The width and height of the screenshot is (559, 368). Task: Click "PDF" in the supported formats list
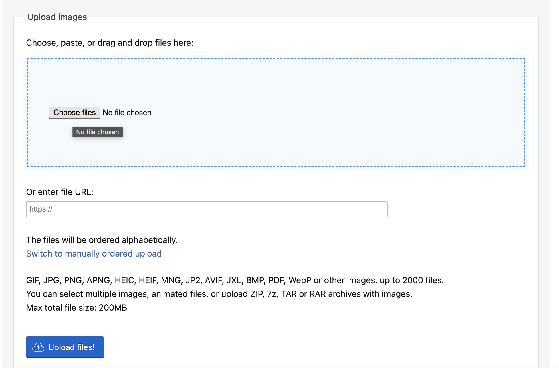(276, 280)
